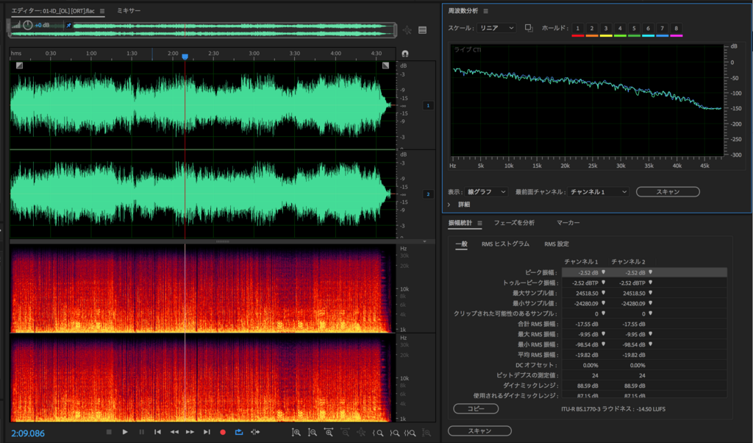The height and width of the screenshot is (443, 753).
Task: Open the RMS 設定 sub-tab
Action: (x=557, y=244)
